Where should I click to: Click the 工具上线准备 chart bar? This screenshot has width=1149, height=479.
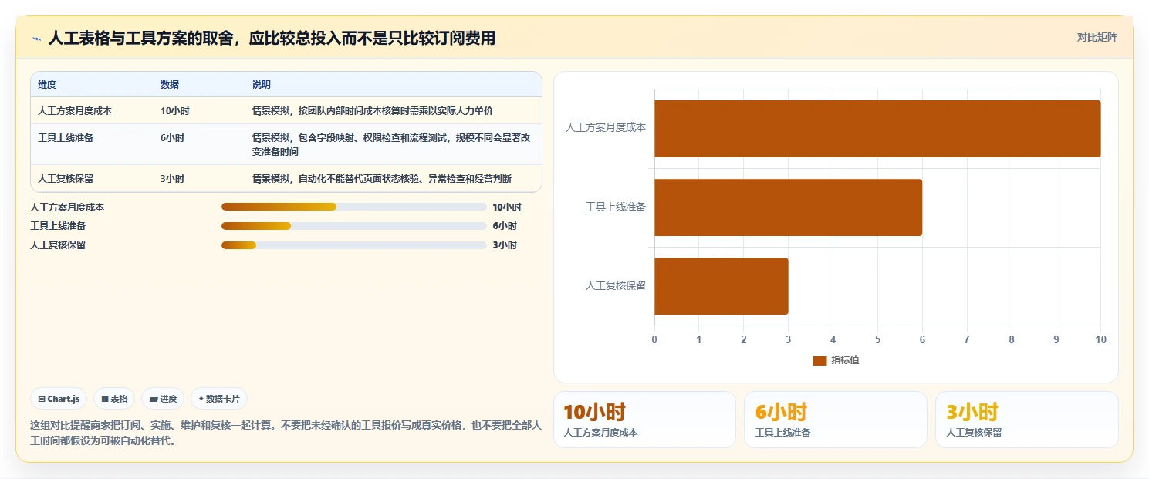click(x=788, y=207)
